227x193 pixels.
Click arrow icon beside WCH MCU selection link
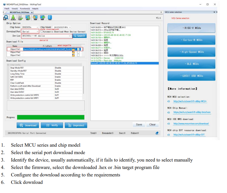click(x=169, y=101)
